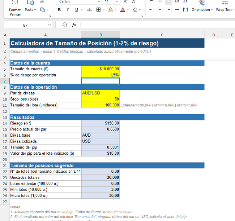
Task: Expand font color dropdown arrow
Action: tap(128, 10)
